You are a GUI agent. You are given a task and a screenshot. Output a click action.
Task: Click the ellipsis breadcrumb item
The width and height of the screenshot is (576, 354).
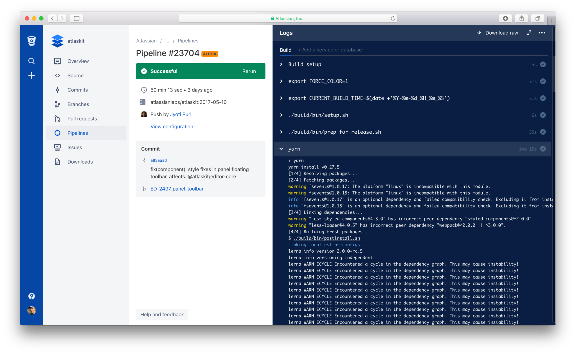(x=167, y=41)
